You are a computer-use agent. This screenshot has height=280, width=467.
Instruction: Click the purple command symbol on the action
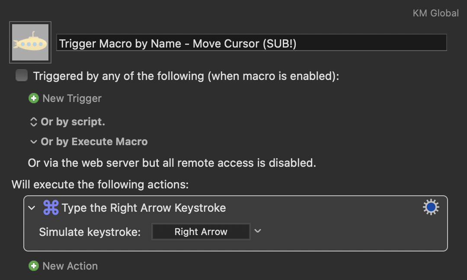pos(51,207)
